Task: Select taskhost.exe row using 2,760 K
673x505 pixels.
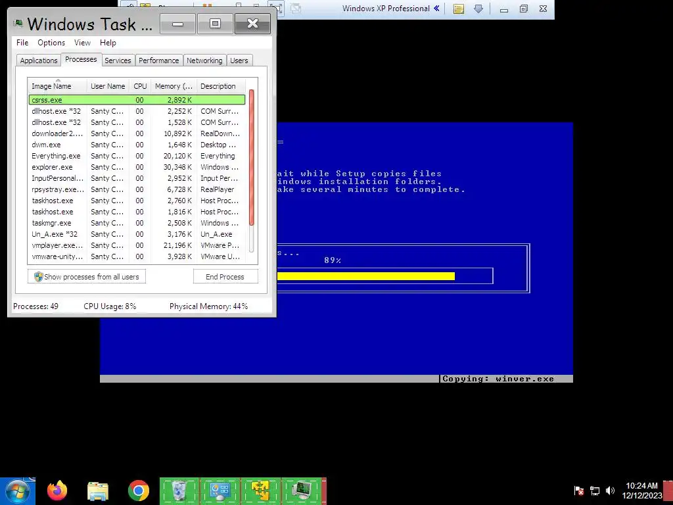Action: pyautogui.click(x=137, y=200)
